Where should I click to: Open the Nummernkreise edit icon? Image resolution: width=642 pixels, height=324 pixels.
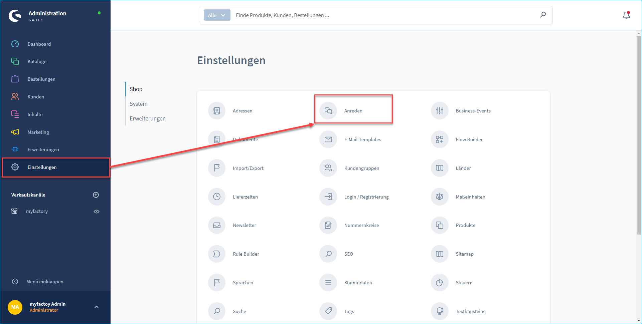point(328,225)
